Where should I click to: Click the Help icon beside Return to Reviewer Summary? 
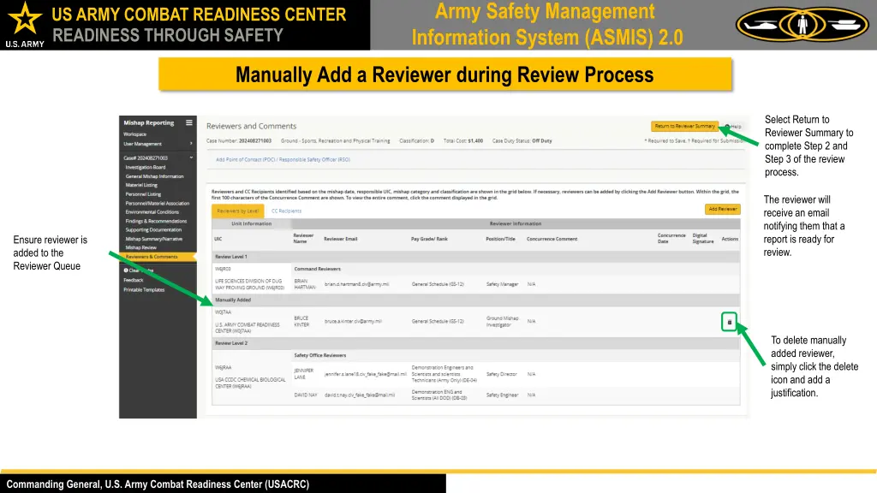(733, 126)
